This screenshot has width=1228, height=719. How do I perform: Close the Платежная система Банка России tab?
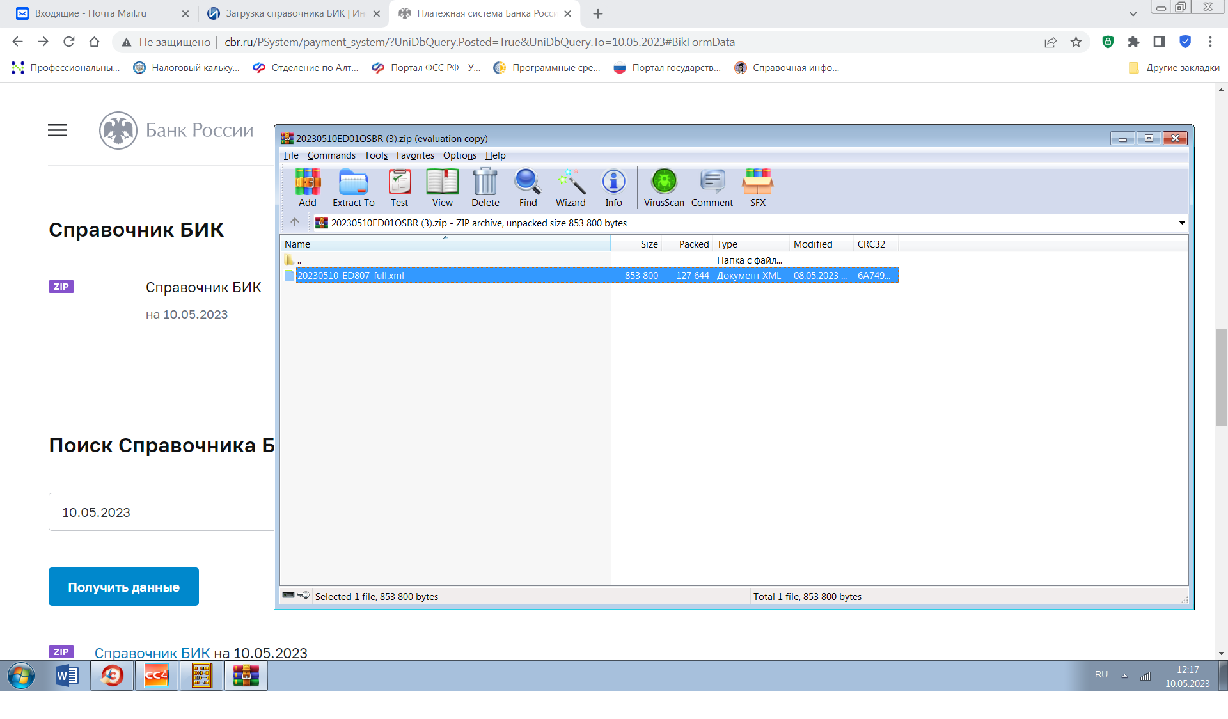tap(567, 13)
